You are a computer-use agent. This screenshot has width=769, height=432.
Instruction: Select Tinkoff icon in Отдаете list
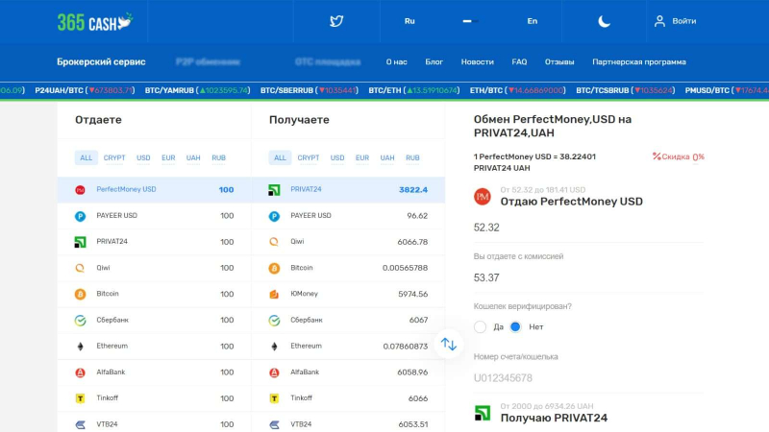tap(80, 398)
